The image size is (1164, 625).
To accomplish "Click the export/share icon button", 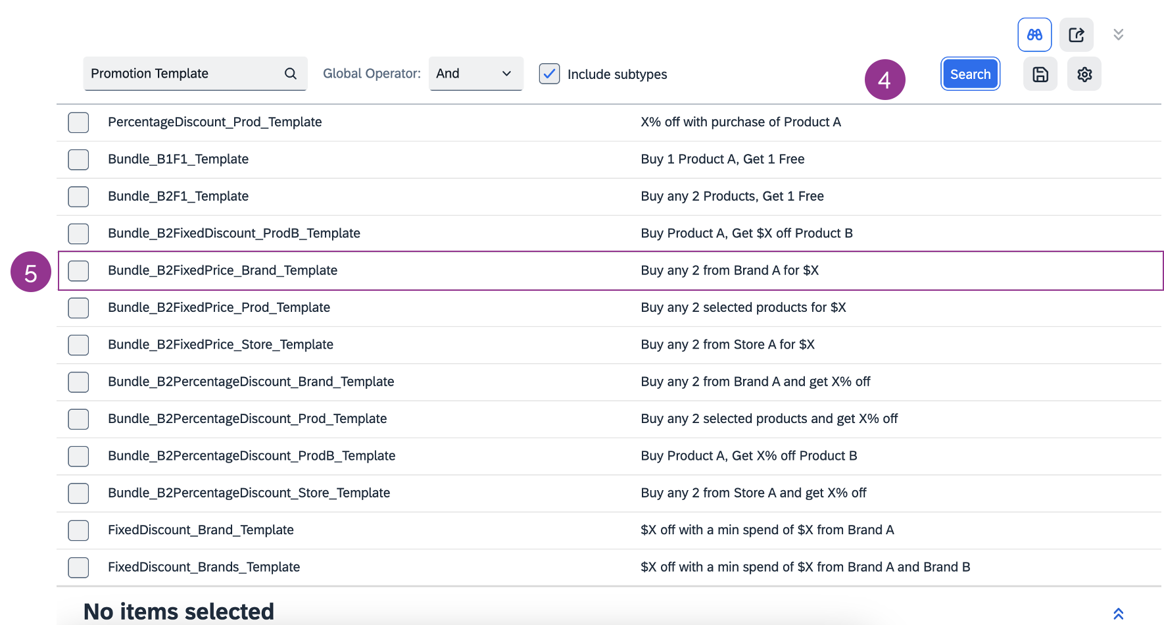I will coord(1076,35).
